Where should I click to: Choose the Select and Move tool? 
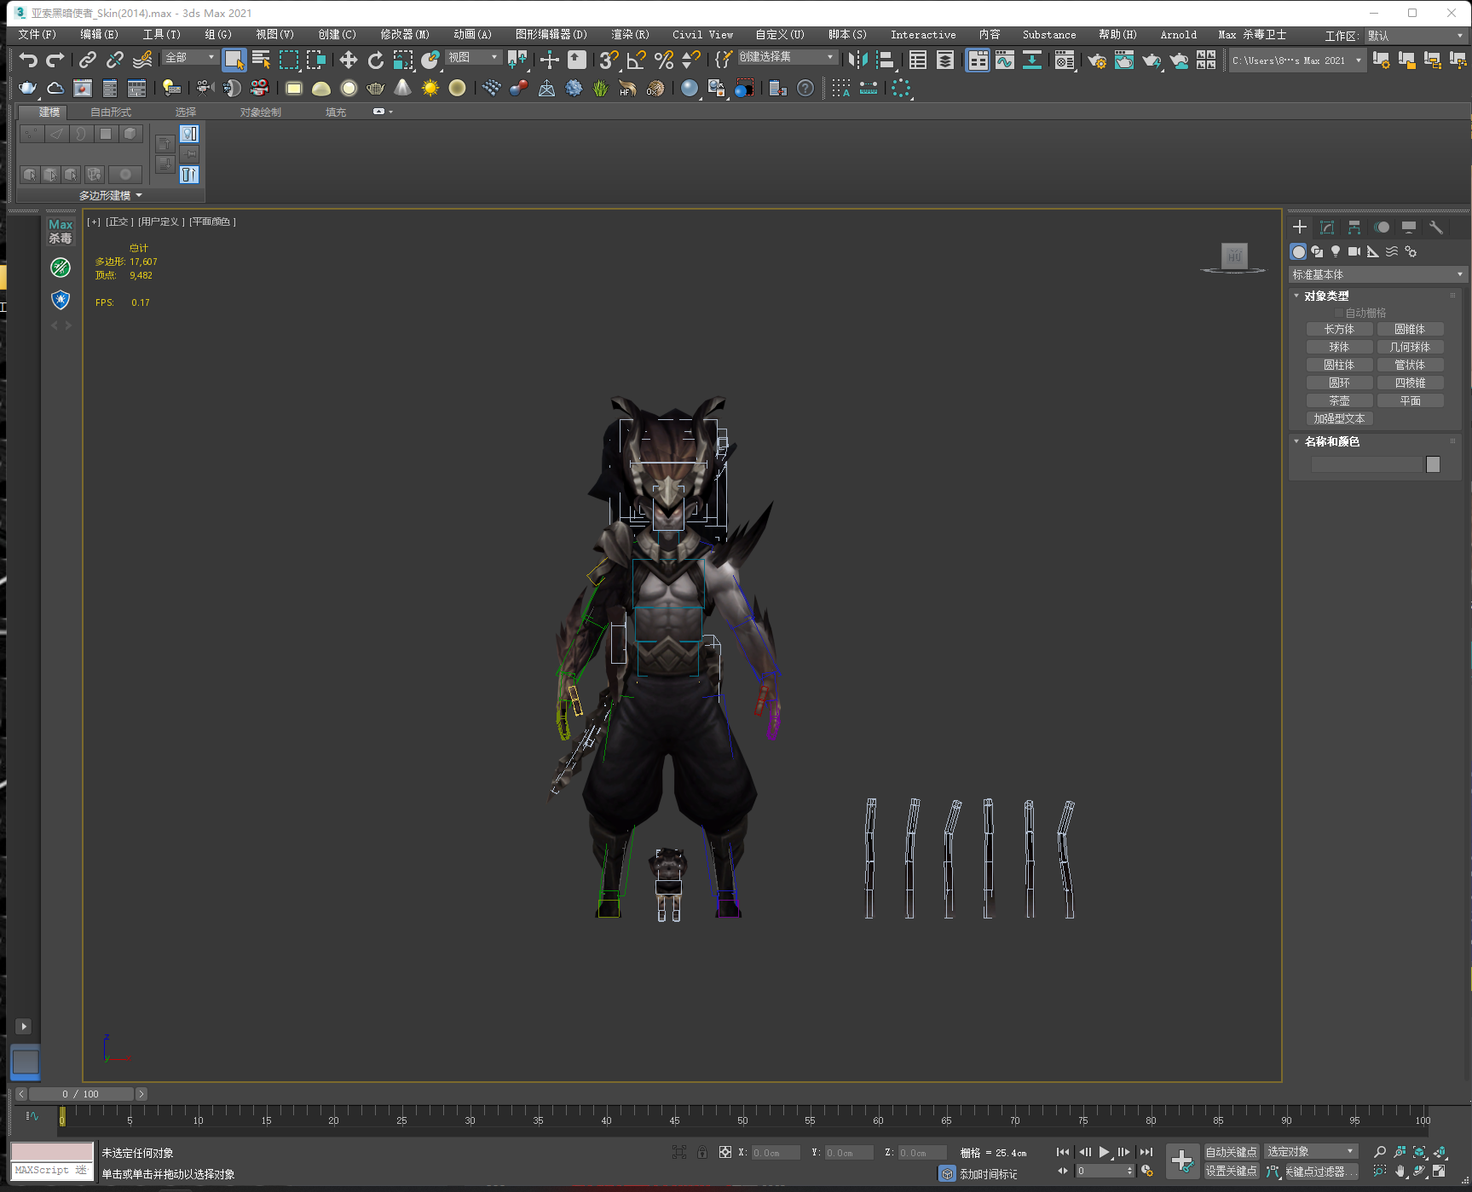[x=348, y=60]
